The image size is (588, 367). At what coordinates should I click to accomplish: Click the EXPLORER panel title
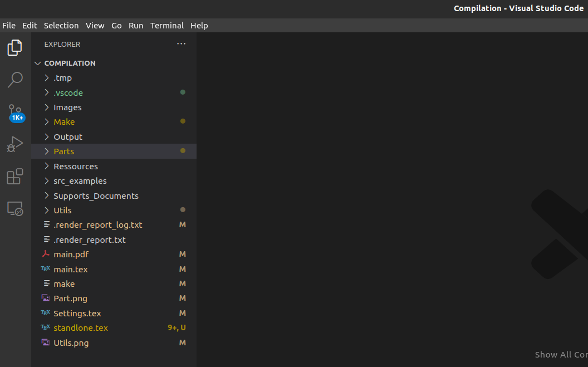[62, 44]
